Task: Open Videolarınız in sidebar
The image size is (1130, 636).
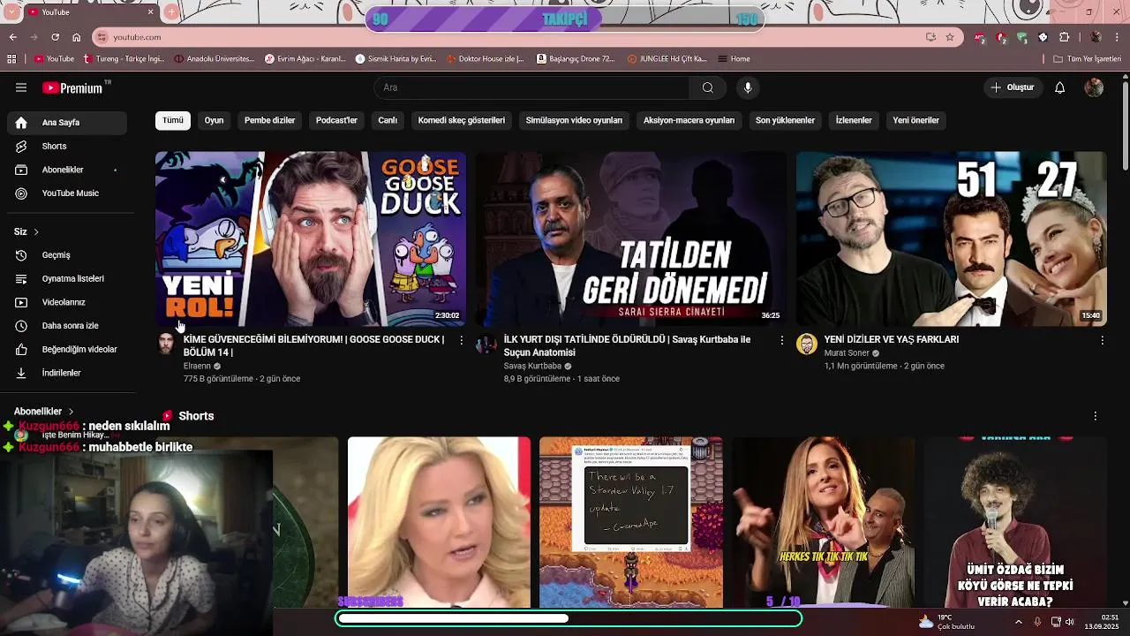Action: click(x=67, y=302)
